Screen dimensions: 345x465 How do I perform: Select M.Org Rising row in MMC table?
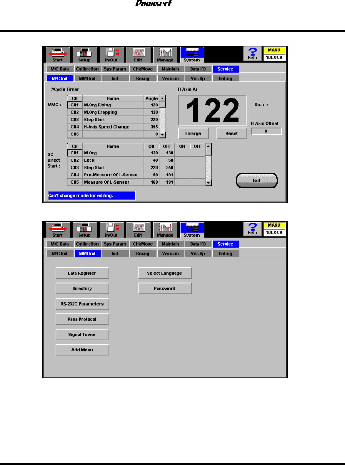coord(113,105)
